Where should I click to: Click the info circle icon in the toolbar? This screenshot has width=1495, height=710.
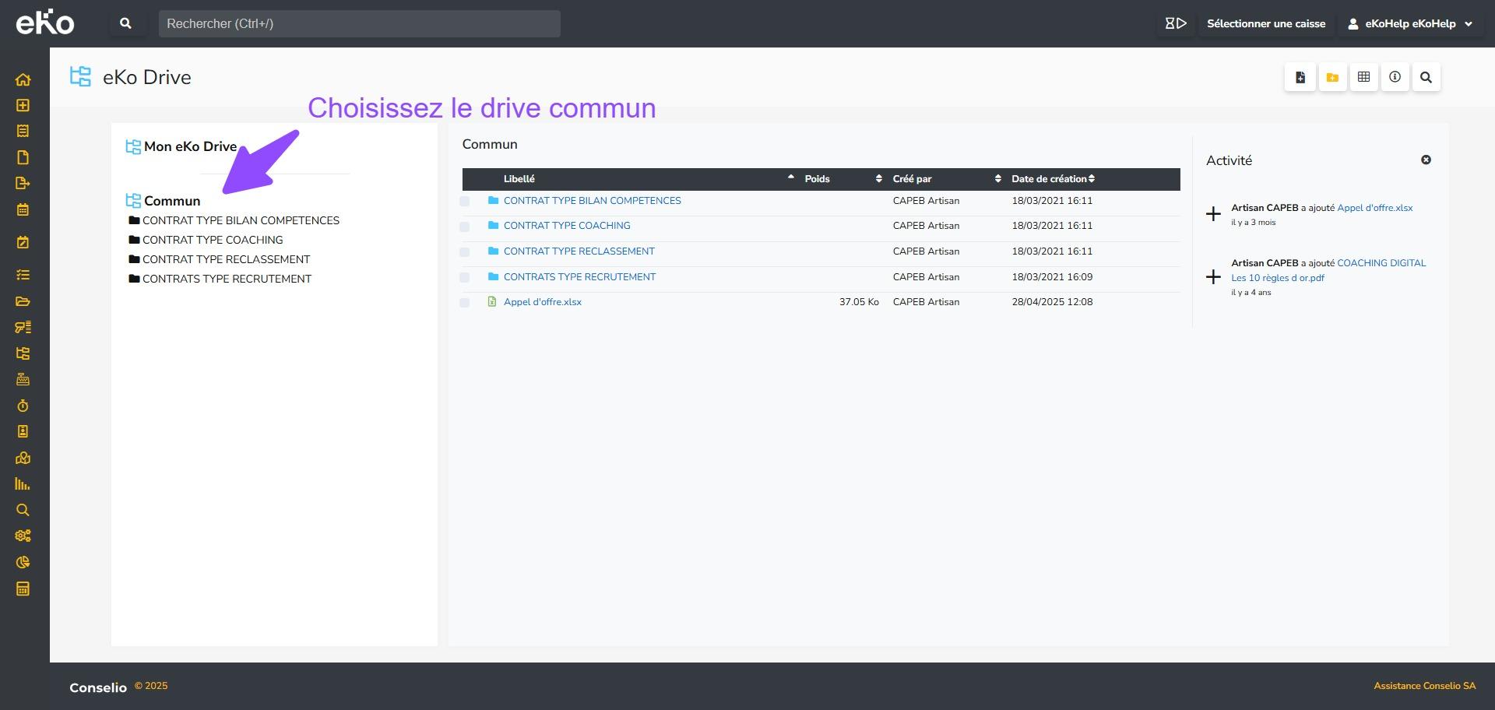(1395, 77)
